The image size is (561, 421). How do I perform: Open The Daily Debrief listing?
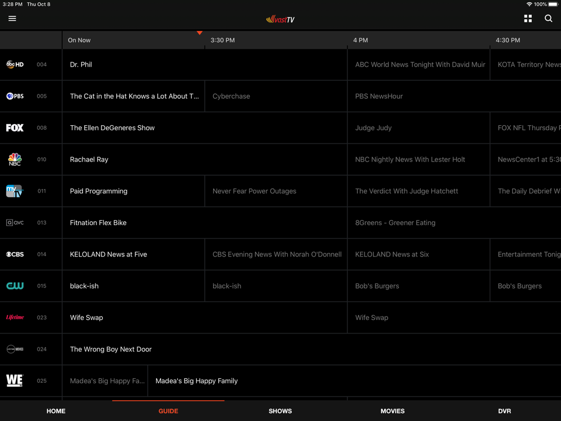tap(526, 191)
